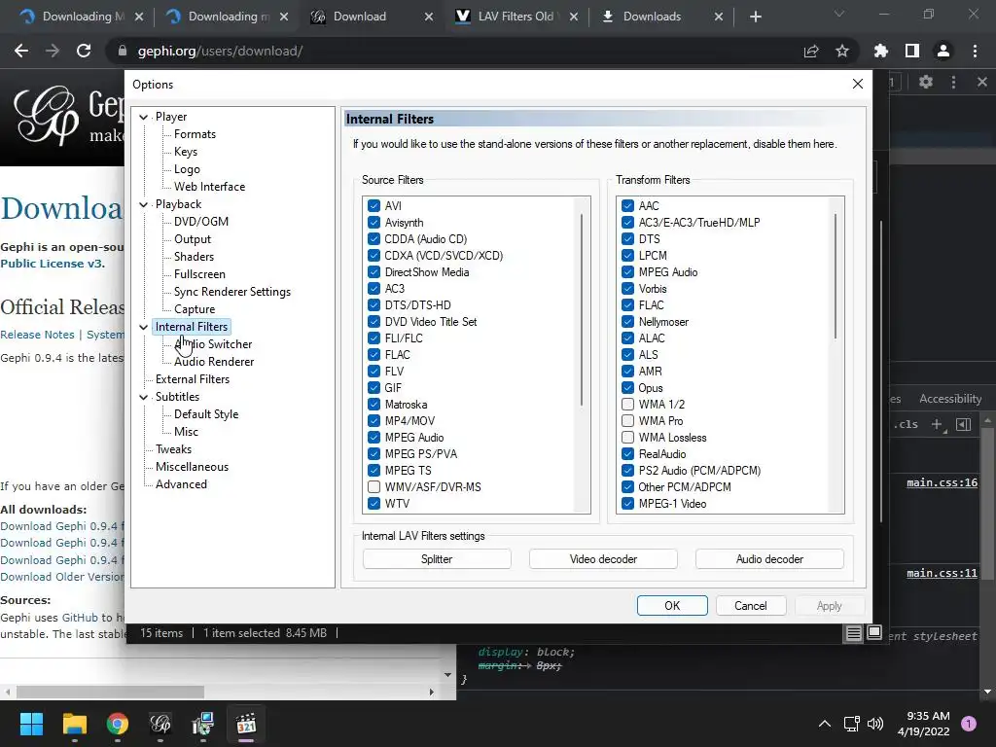Open DevTools settings gear icon
The height and width of the screenshot is (747, 996).
(926, 82)
